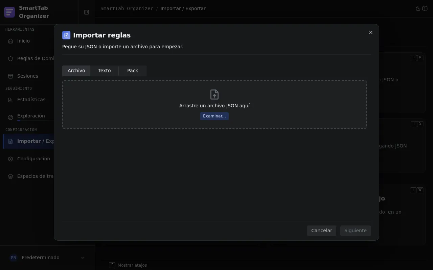Click the CONFIGURACIÓN section label

(21, 130)
